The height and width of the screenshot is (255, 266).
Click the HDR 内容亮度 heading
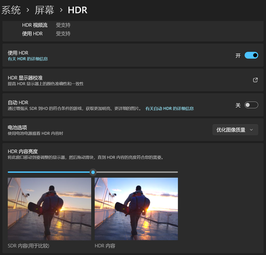[23, 152]
